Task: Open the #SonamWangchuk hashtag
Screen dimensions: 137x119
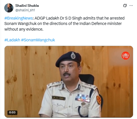Action: (x=38, y=40)
